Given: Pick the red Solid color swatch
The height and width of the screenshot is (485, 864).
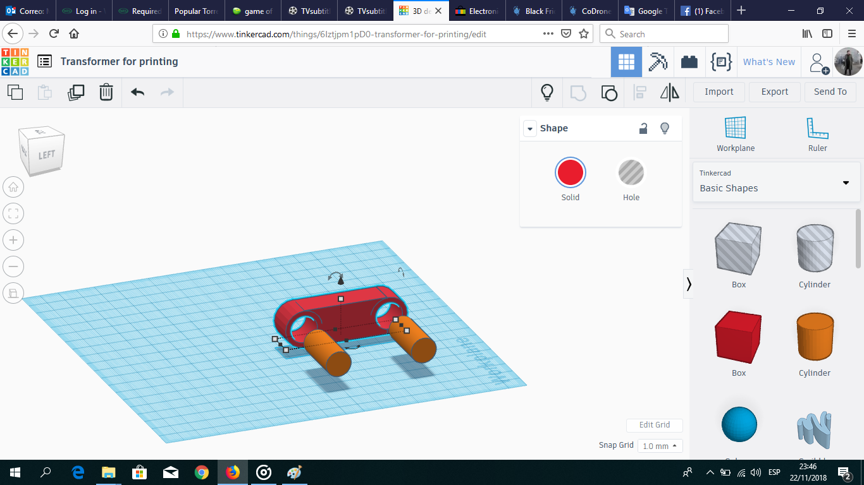Looking at the screenshot, I should tap(570, 173).
